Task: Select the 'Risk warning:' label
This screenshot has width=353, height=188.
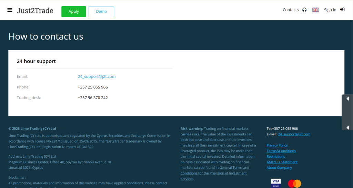Action: (192, 129)
